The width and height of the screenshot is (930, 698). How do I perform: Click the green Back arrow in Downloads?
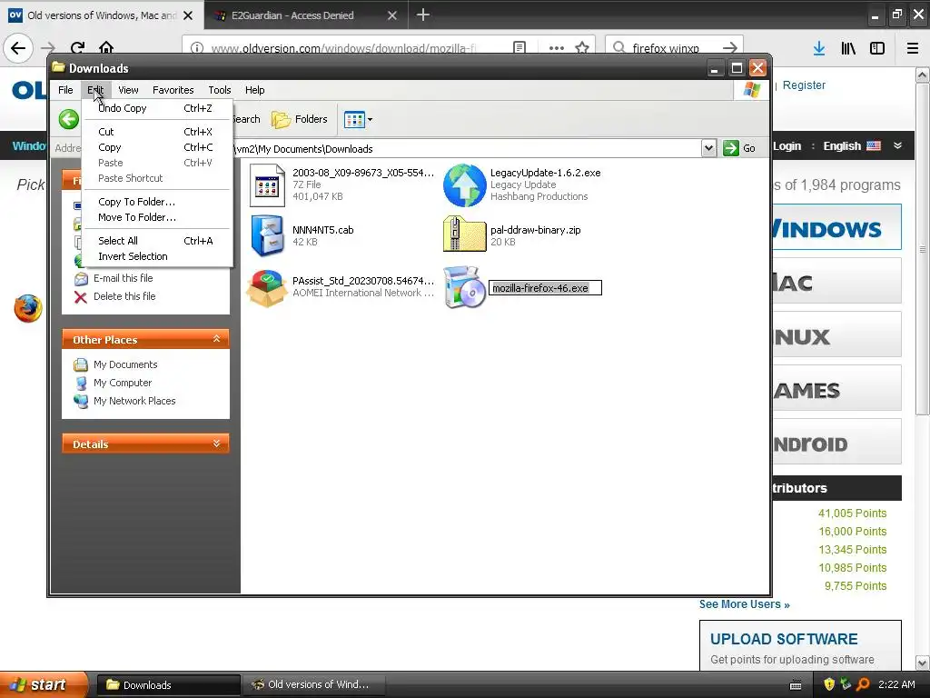click(69, 119)
